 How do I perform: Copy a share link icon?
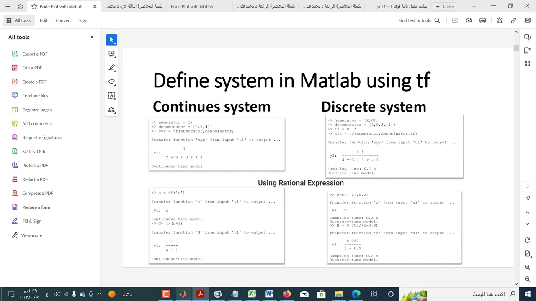pyautogui.click(x=513, y=20)
